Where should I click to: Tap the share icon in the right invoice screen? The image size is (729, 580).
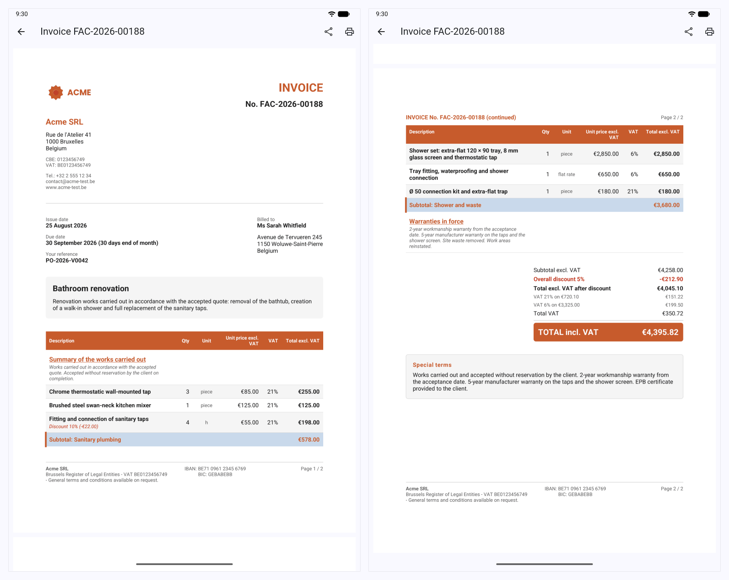coord(689,32)
